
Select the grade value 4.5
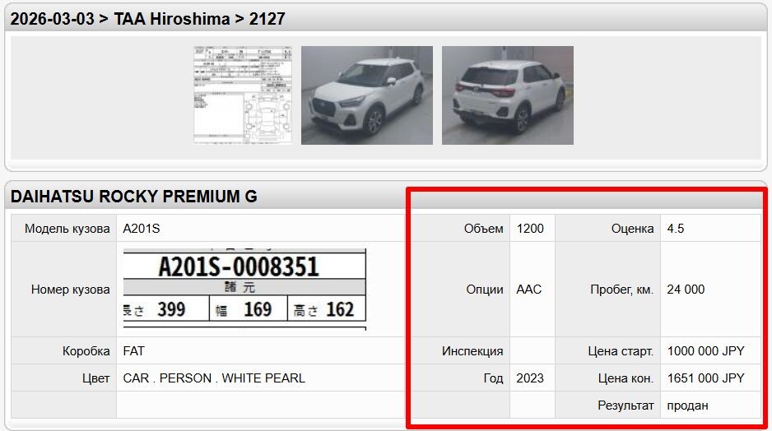point(676,229)
